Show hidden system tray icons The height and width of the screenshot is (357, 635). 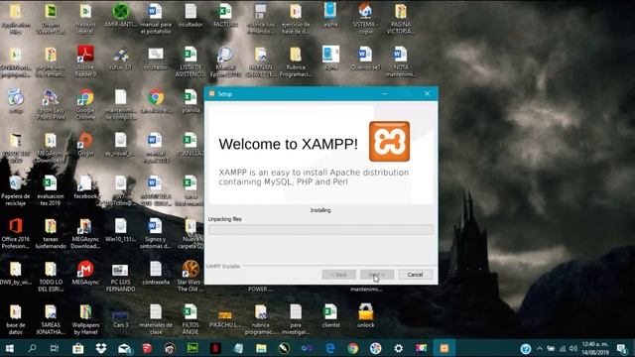click(540, 348)
